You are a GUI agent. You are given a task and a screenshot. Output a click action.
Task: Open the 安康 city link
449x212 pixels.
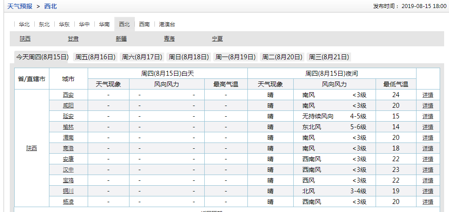(x=69, y=159)
